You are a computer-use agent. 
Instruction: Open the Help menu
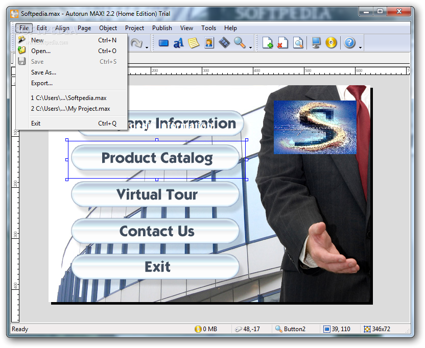(x=231, y=28)
